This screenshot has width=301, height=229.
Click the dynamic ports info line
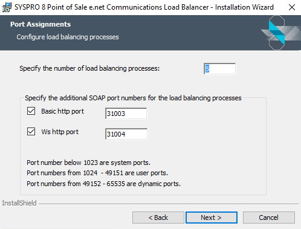click(x=103, y=184)
